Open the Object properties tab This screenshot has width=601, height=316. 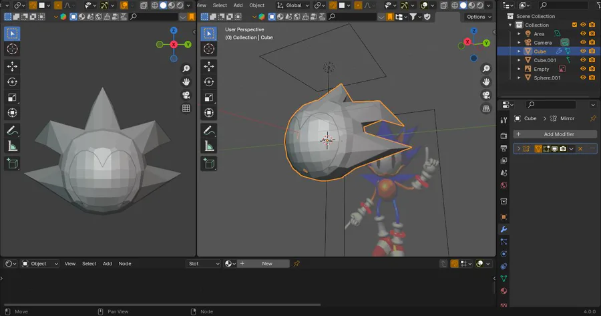point(504,217)
